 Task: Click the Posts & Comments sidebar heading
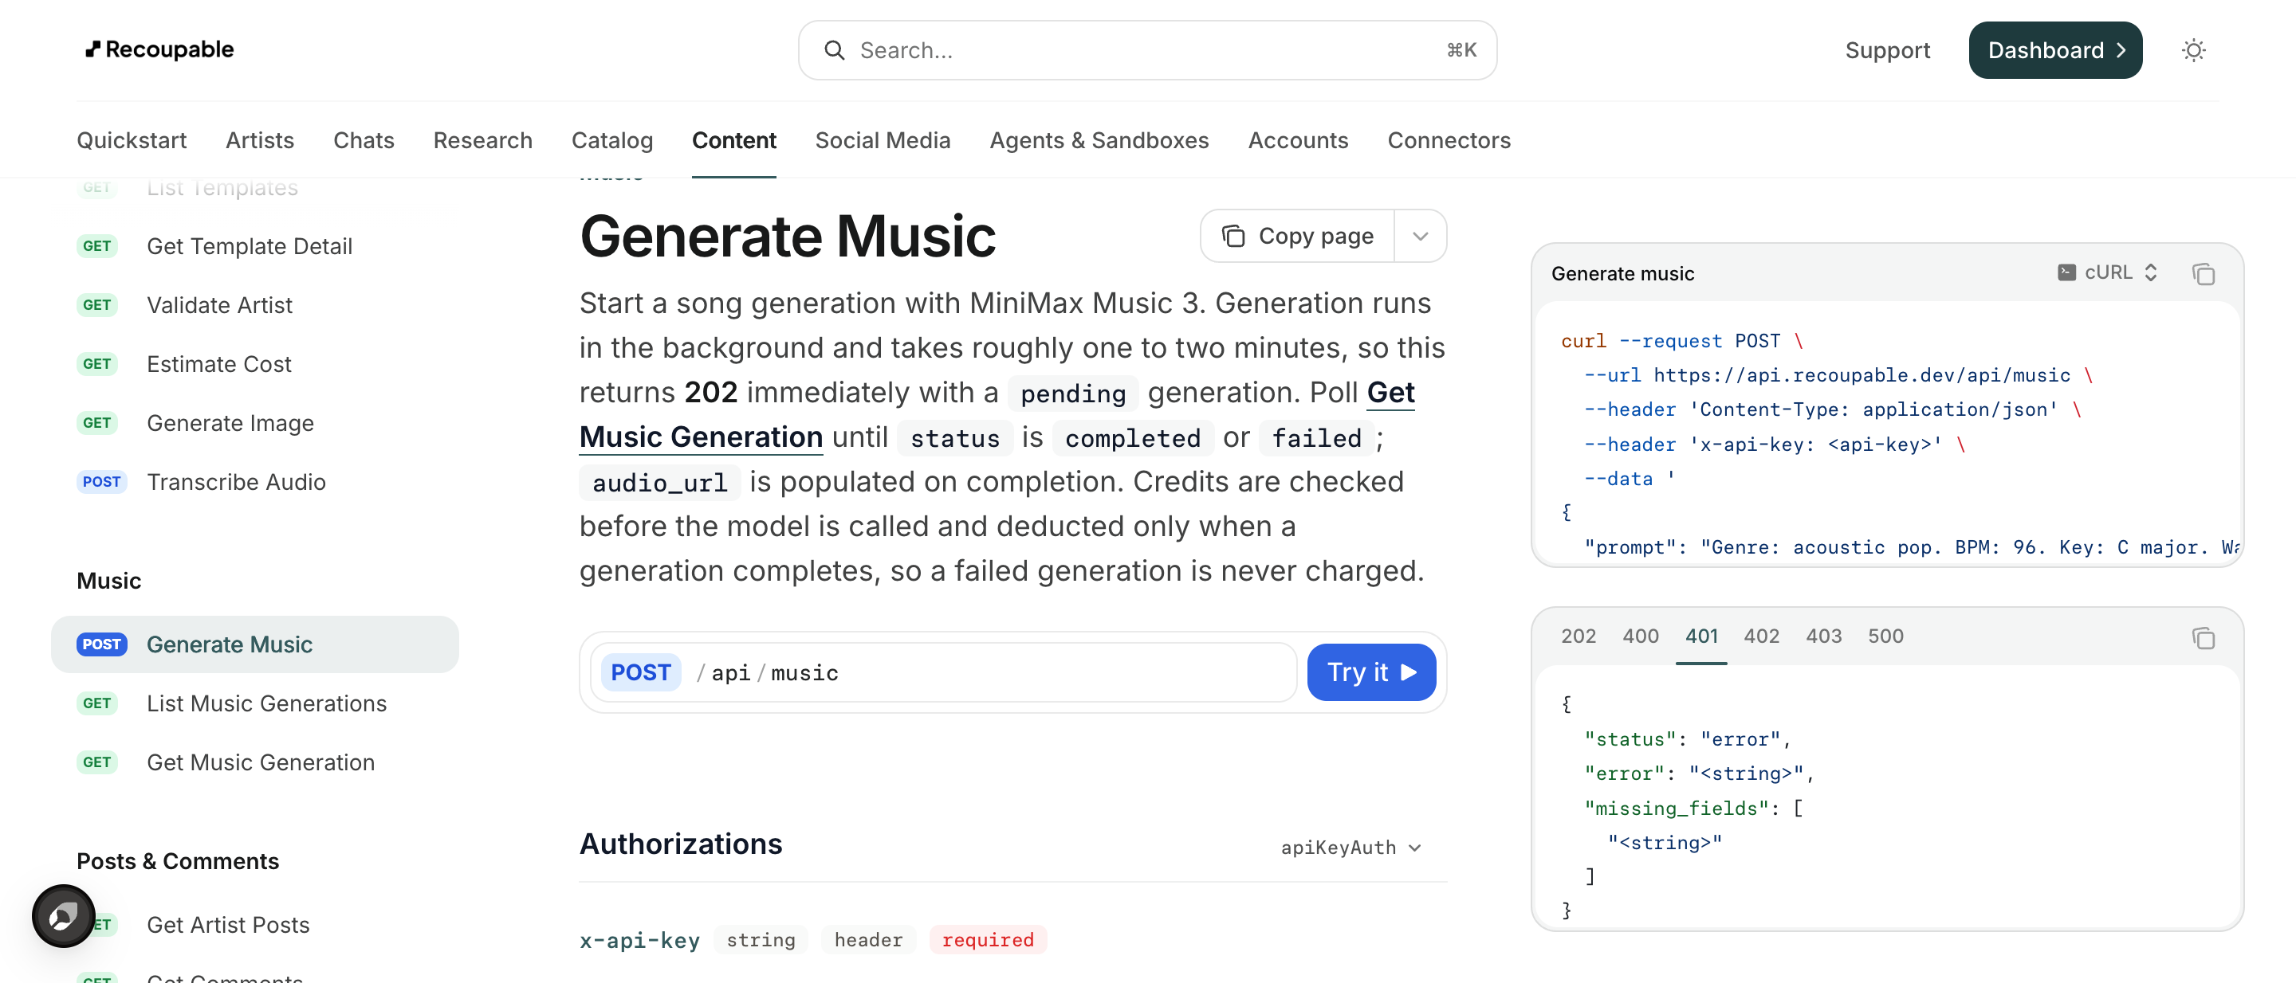(177, 861)
